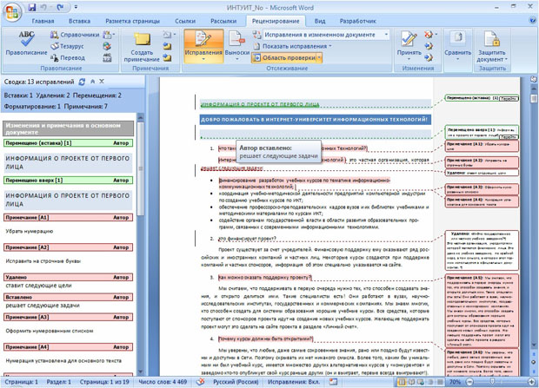
Task: Select Примечание [A4] entry in reviewing pane
Action: click(x=68, y=347)
